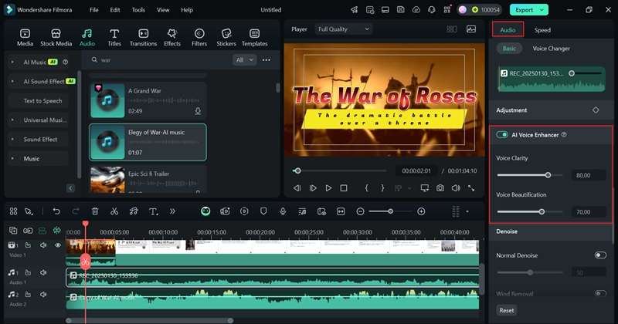The width and height of the screenshot is (618, 324).
Task: Expand the Sound Effect category
Action: pos(12,140)
